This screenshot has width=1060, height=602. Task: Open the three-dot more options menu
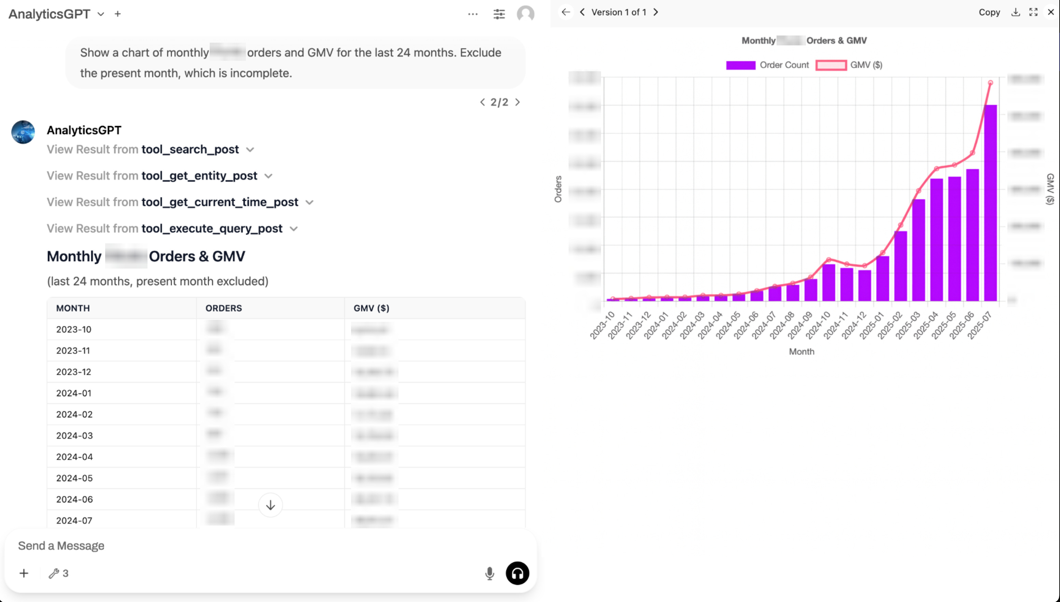(473, 14)
